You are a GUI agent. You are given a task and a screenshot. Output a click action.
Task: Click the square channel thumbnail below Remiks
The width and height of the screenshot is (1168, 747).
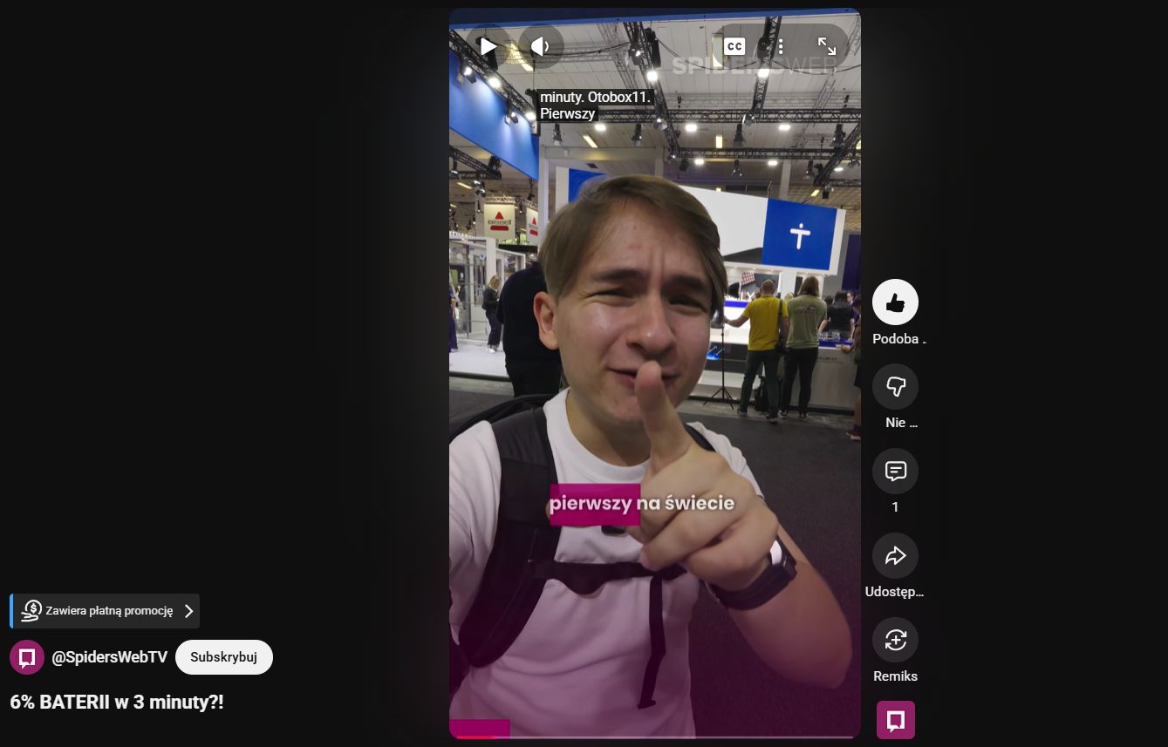pyautogui.click(x=895, y=720)
